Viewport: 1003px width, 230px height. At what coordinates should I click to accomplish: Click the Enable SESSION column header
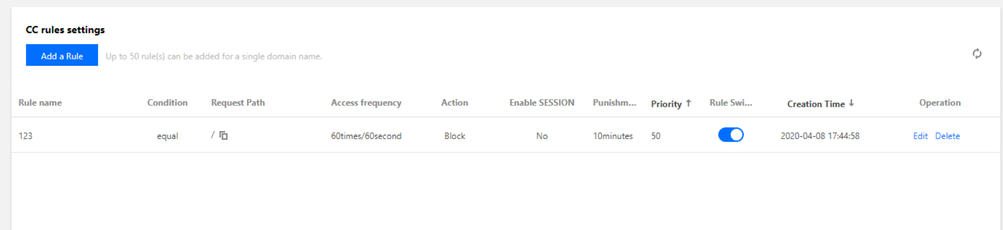pos(541,102)
